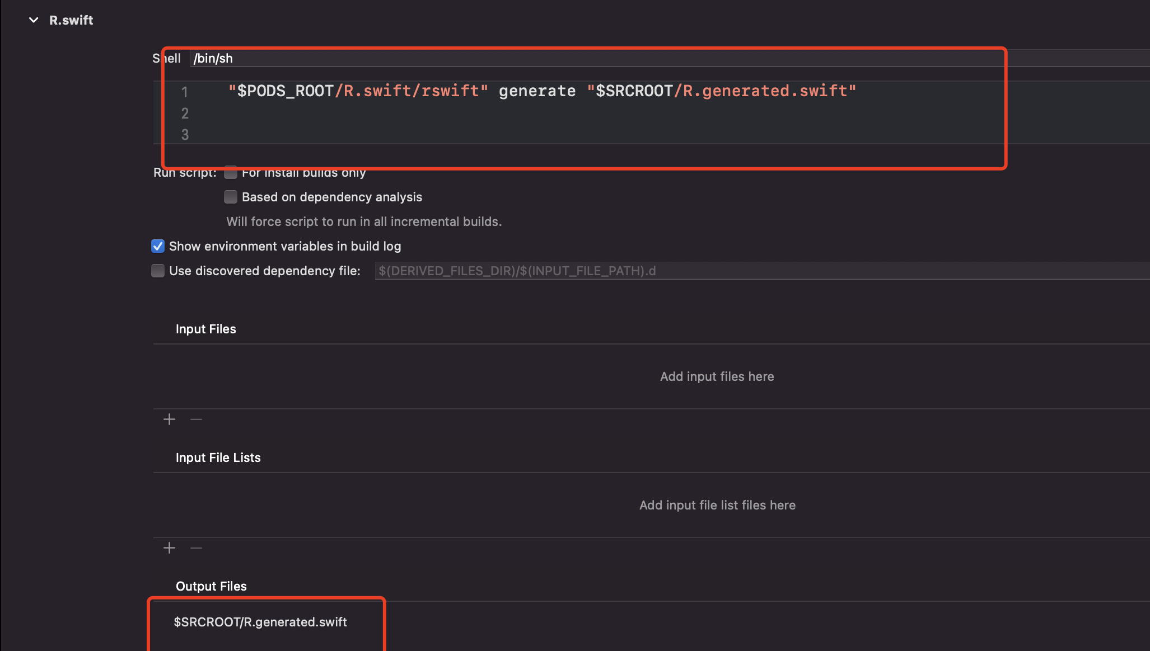Click the R.swift phase title
Image resolution: width=1150 pixels, height=651 pixels.
tap(71, 20)
